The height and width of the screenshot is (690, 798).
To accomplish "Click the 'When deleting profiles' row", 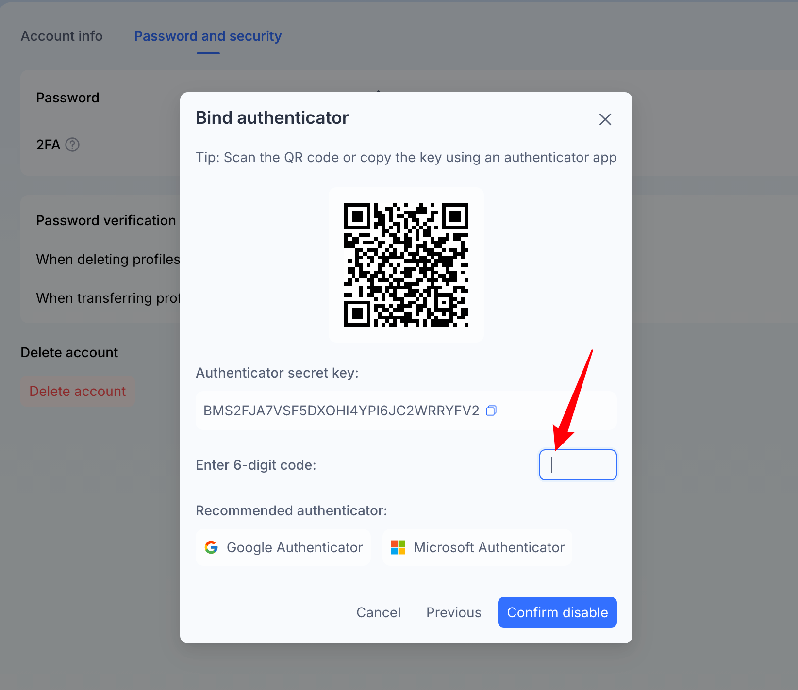I will tap(108, 259).
